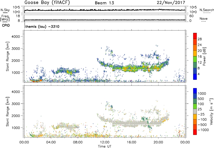The height and width of the screenshot is (148, 214).
Task: Click the "3000" tick of the velocity panel
Action: click(x=16, y=104)
